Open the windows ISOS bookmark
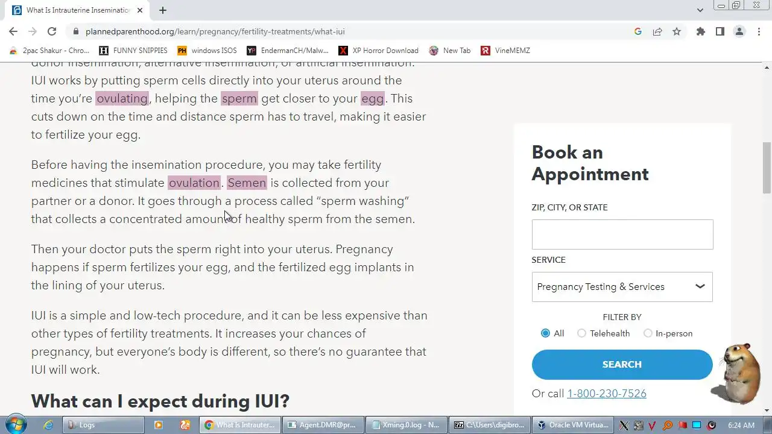The image size is (772, 434). point(207,51)
